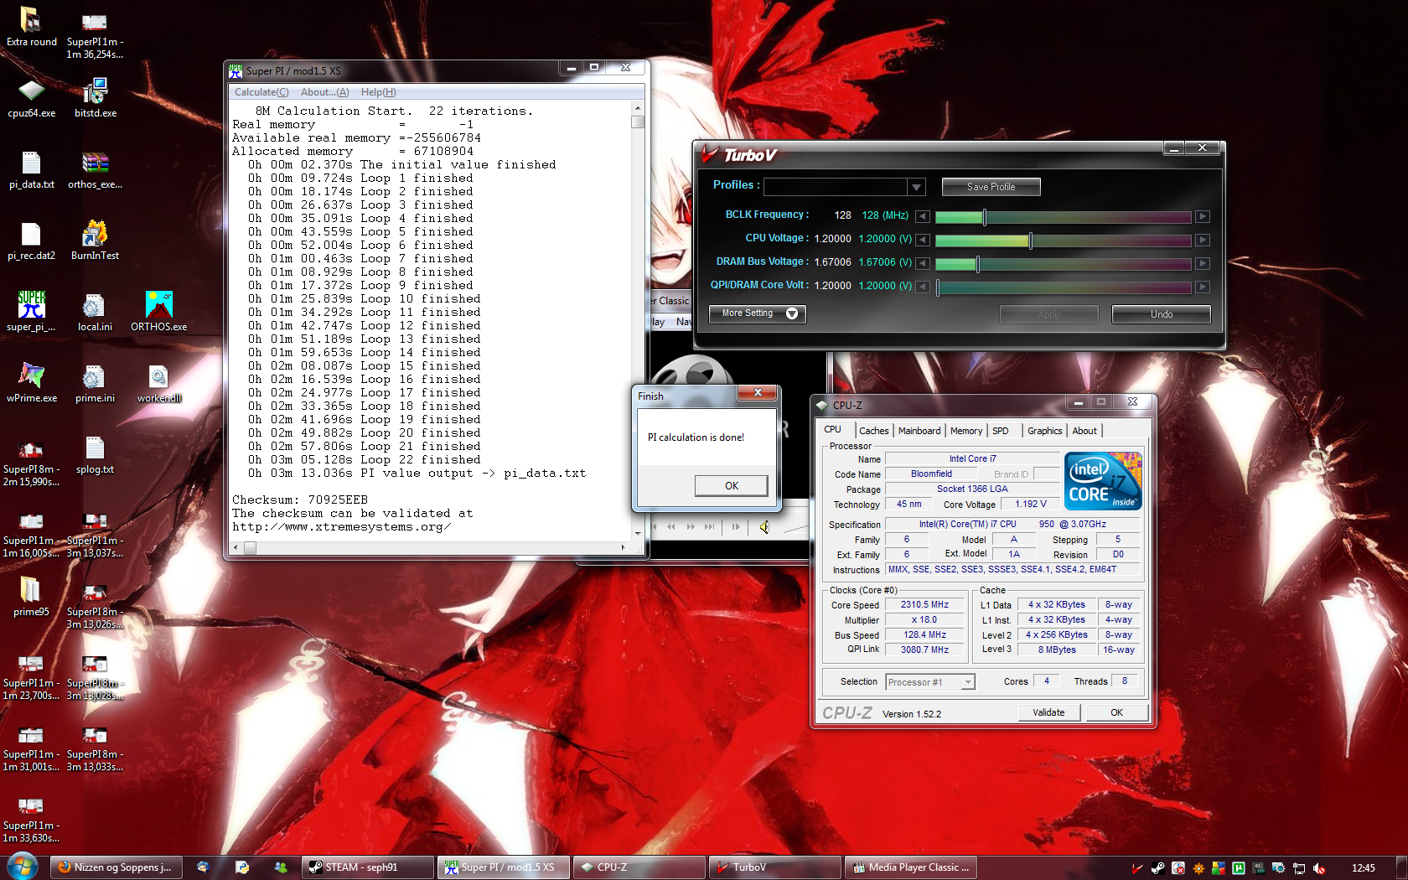Screen dimensions: 1408x880
Task: Switch to About tab in CPU-Z
Action: coord(1084,431)
